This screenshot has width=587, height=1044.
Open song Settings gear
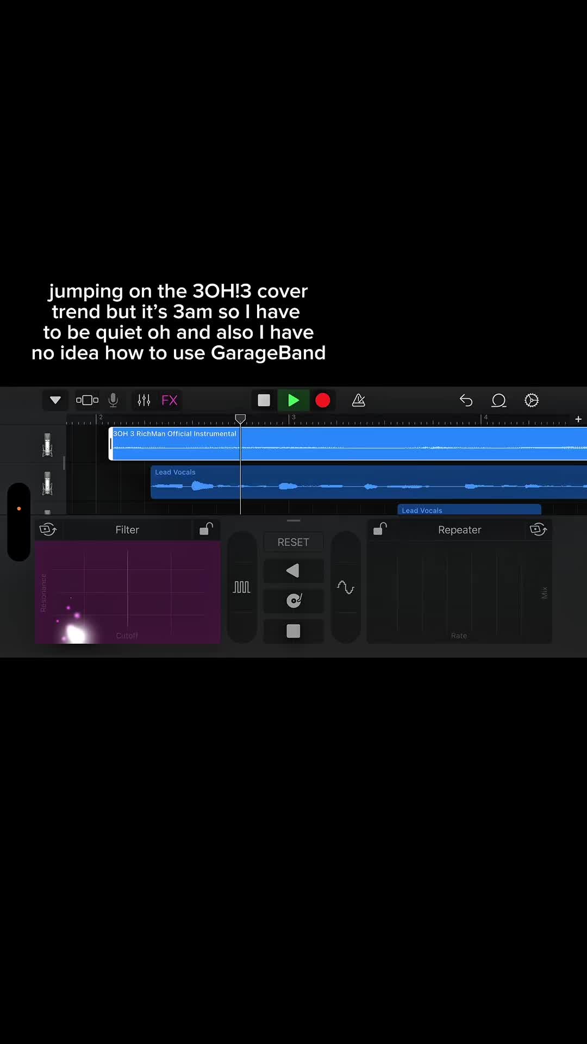[532, 400]
